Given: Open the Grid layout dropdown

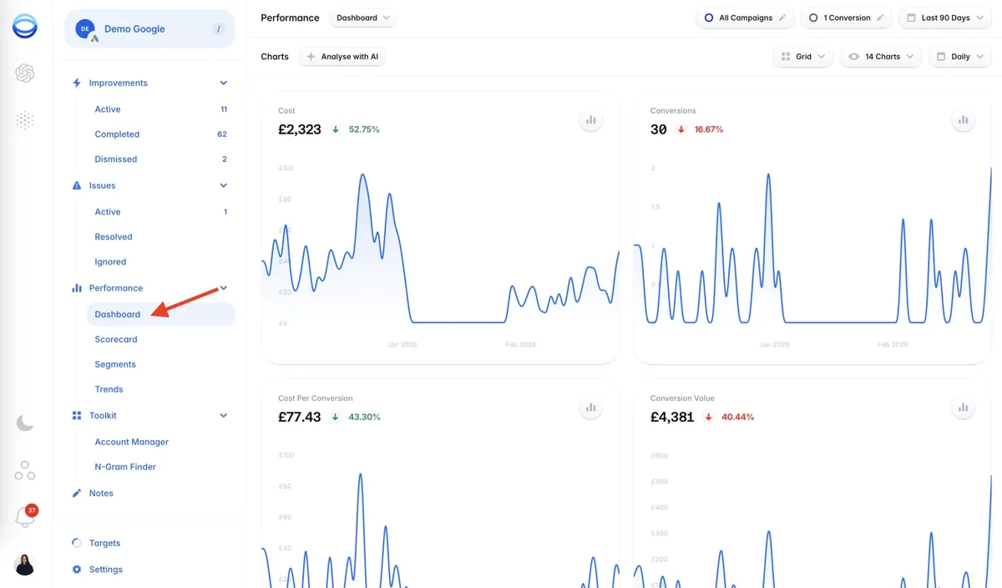Looking at the screenshot, I should pyautogui.click(x=802, y=57).
